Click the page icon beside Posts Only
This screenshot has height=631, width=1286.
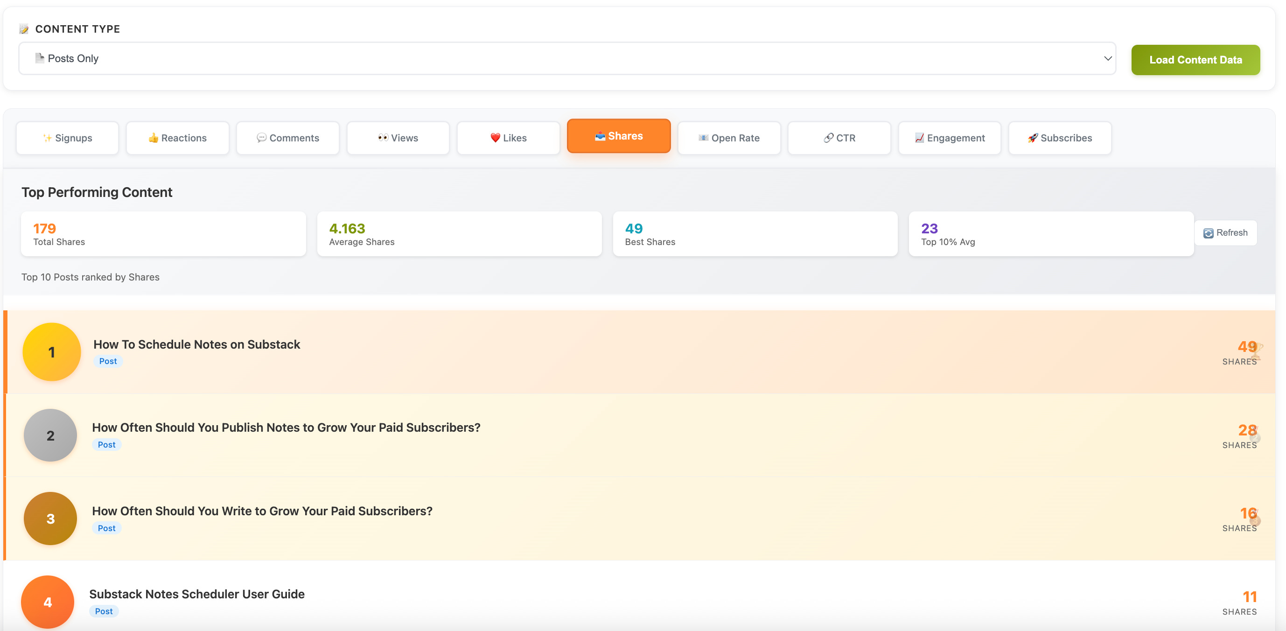40,58
